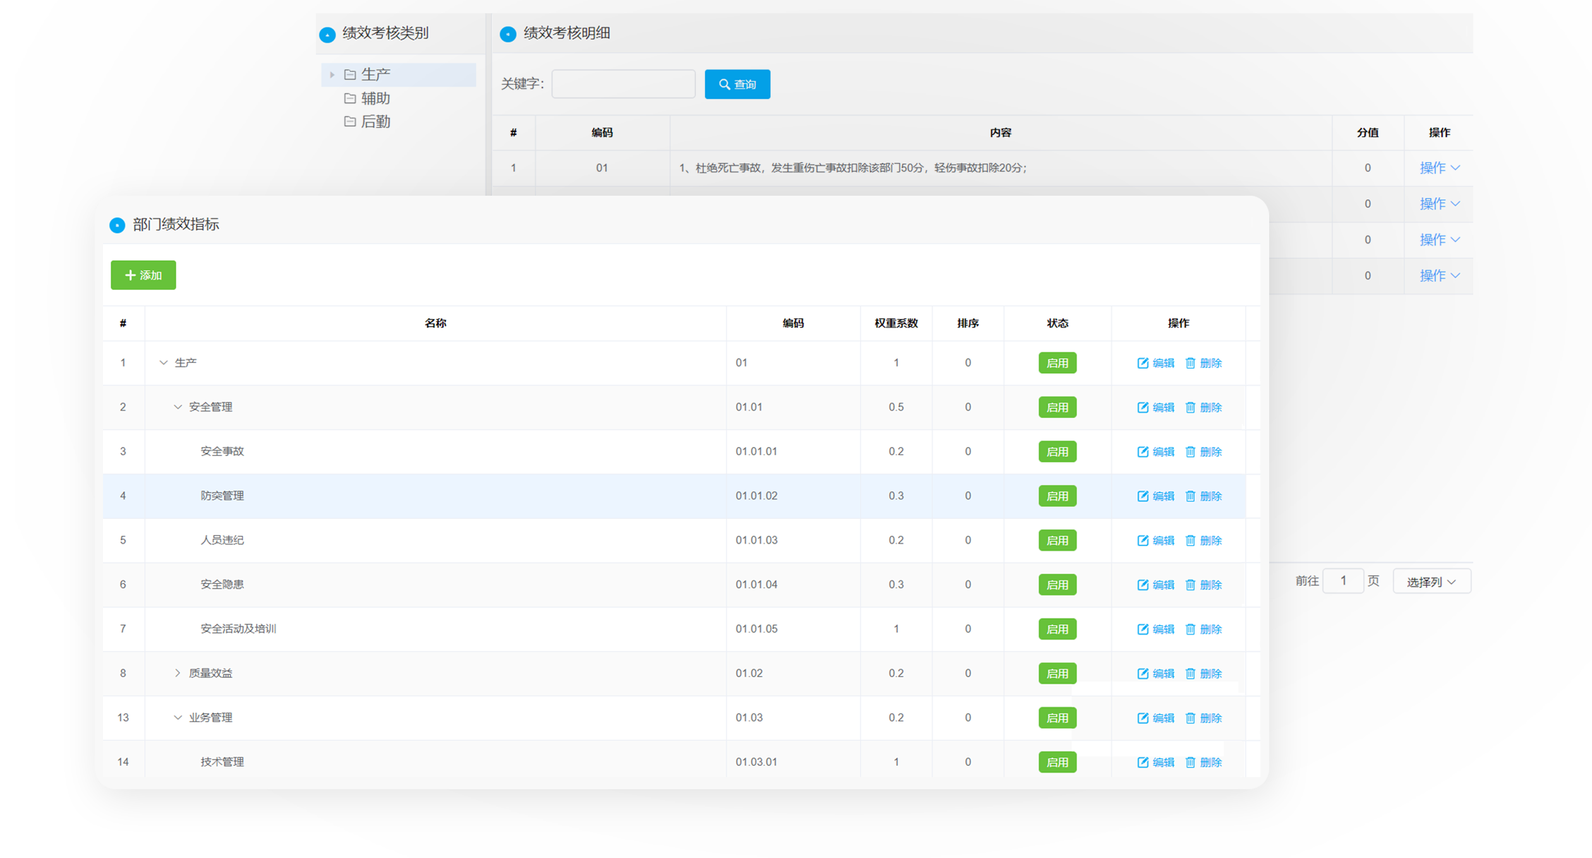Click the blue circle beside 部门绩效指标
The image size is (1592, 858).
tap(118, 225)
